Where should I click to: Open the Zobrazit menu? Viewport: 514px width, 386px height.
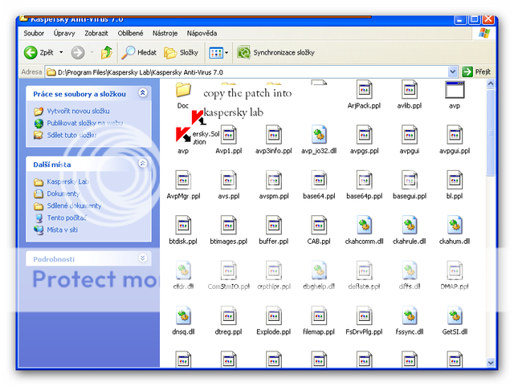96,33
